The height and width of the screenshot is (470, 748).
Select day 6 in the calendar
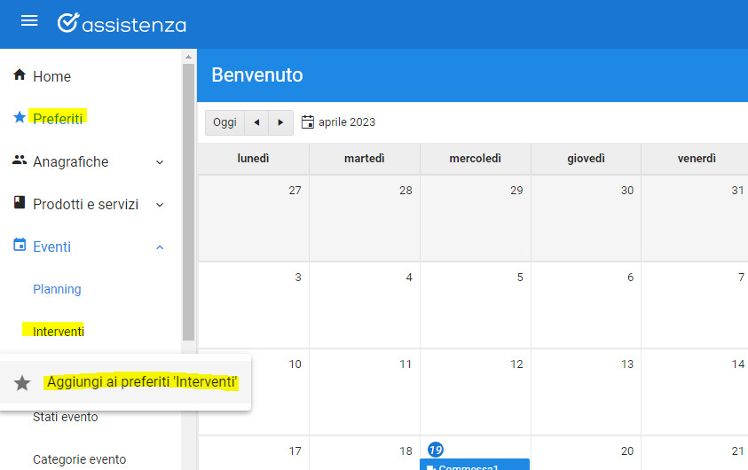click(x=630, y=277)
